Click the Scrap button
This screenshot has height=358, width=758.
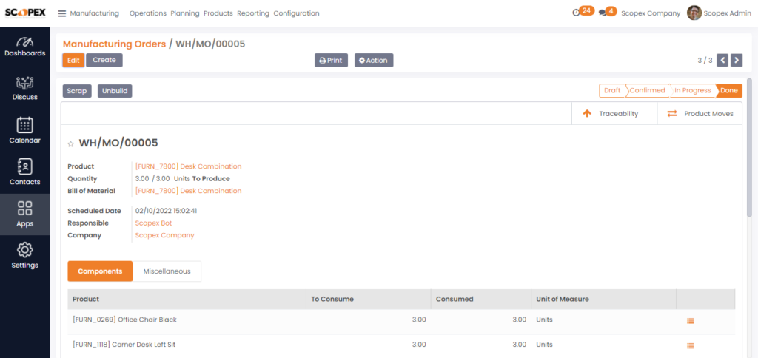point(77,91)
